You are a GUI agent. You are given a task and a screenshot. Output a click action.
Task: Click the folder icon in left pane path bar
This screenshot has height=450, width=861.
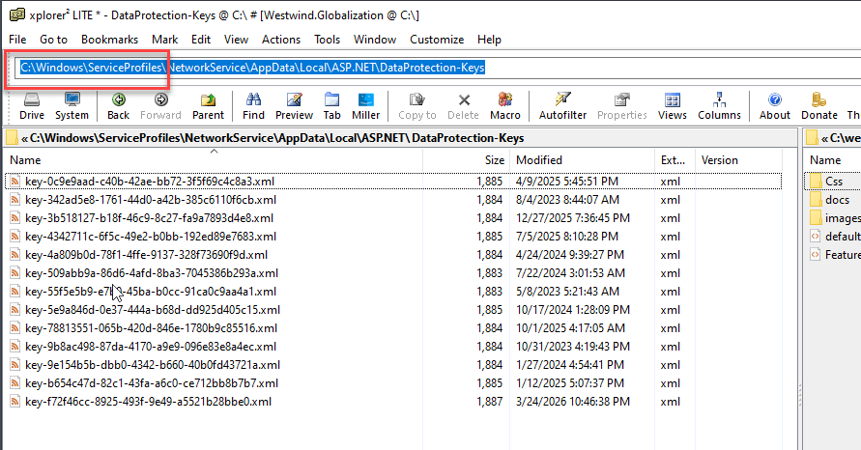[x=12, y=138]
